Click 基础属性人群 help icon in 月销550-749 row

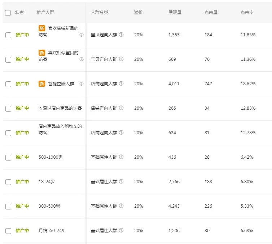click(121, 230)
